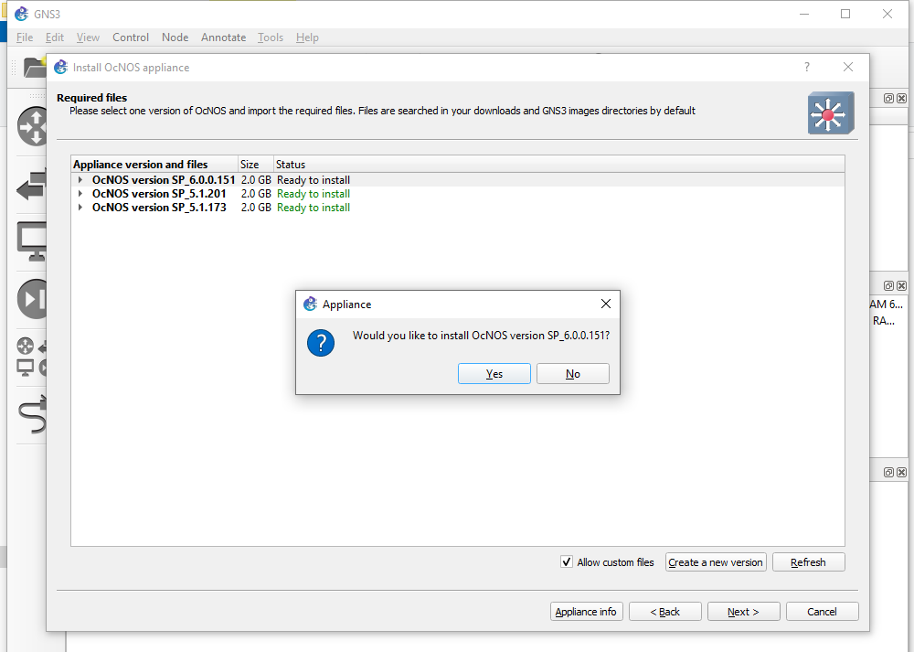Uncheck the Allow custom files checkbox
Screen dimensions: 914x652
568,561
